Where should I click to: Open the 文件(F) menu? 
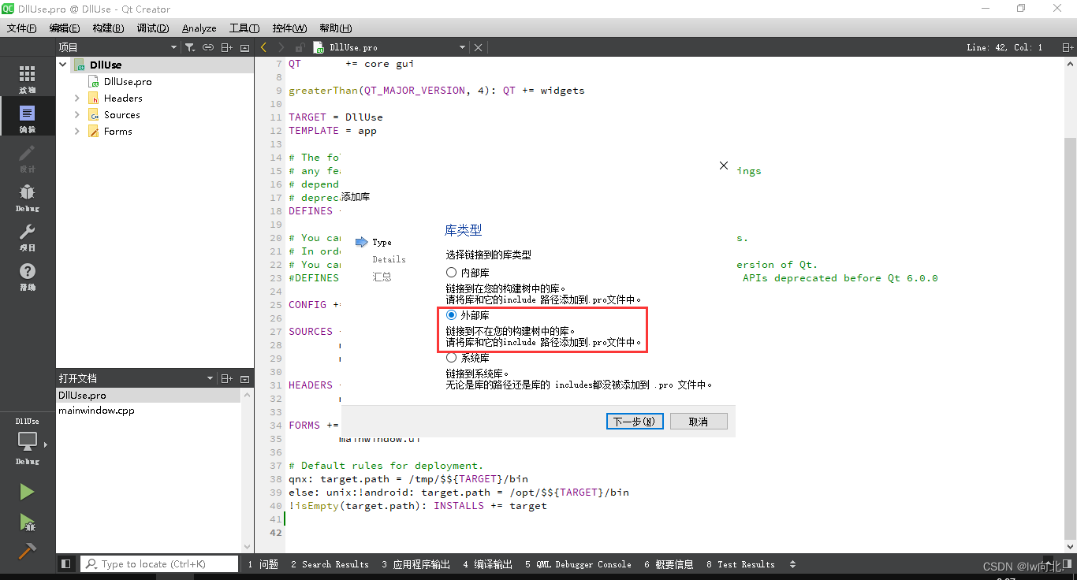click(x=21, y=28)
